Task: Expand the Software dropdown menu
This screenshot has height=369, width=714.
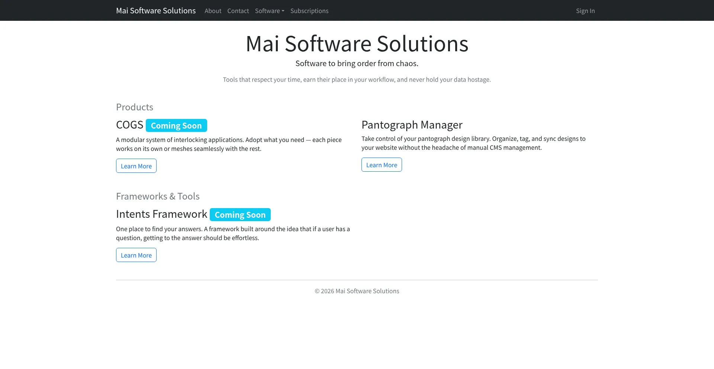Action: 270,11
